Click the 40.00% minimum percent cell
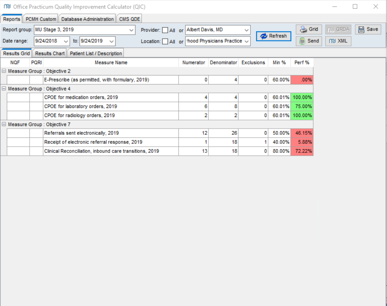This screenshot has width=387, height=306. pos(279,142)
